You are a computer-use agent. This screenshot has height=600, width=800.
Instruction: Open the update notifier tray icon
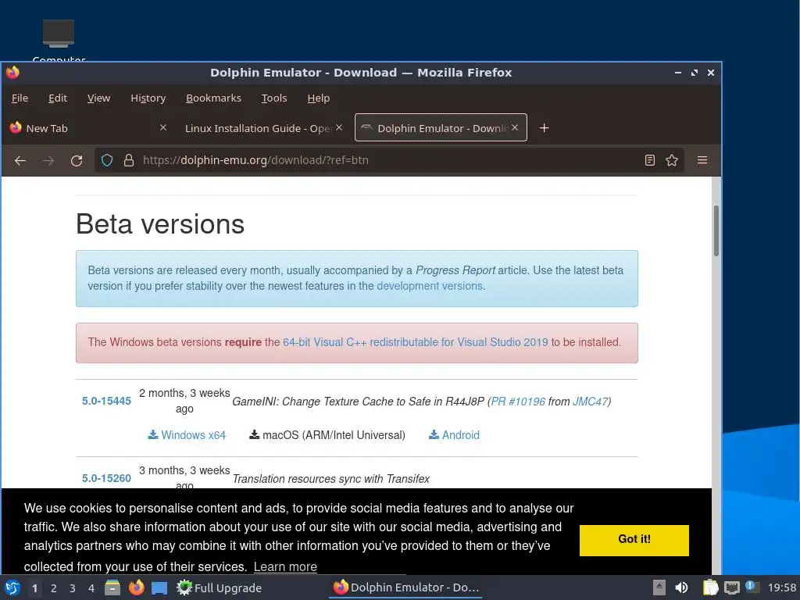[x=752, y=587]
